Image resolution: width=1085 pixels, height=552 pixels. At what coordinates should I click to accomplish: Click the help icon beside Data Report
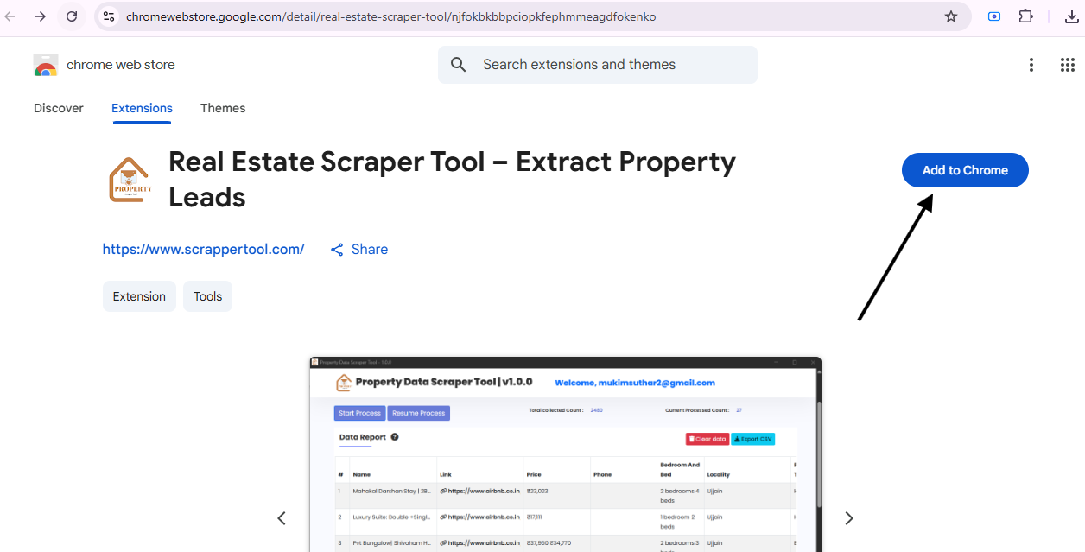coord(395,437)
